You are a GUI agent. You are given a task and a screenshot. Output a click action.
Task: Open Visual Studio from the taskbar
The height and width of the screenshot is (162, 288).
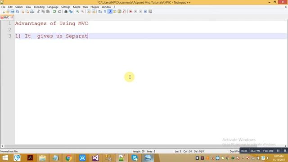click(95, 158)
